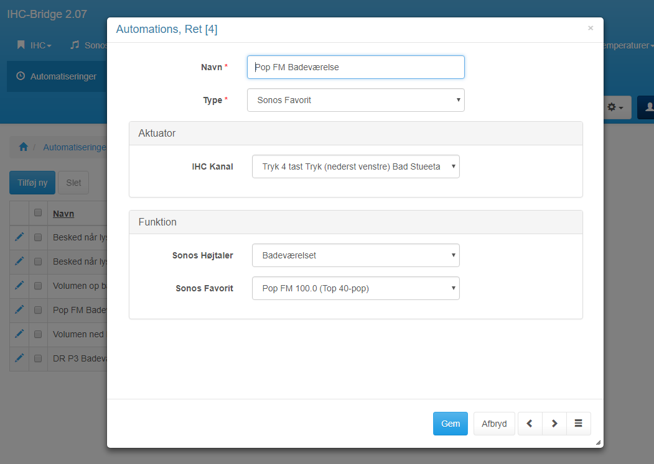Open the Sonos Højtaler dropdown
The width and height of the screenshot is (654, 464).
pos(355,255)
